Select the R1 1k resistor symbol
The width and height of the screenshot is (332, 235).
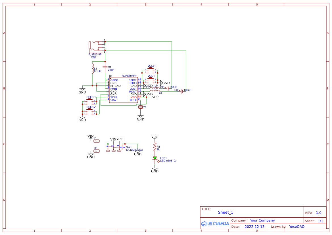[x=155, y=147]
